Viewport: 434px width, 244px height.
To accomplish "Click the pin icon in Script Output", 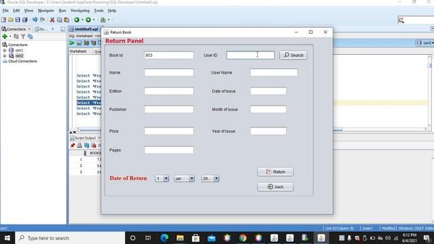I will 73,145.
